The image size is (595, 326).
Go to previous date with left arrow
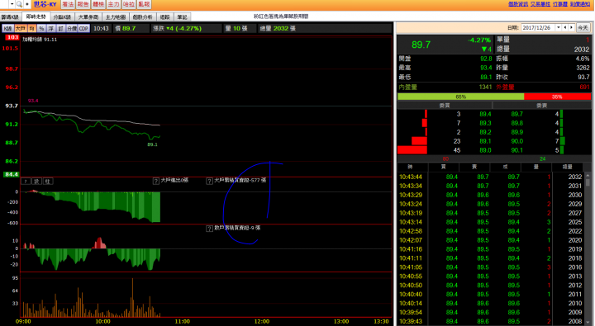(565, 28)
